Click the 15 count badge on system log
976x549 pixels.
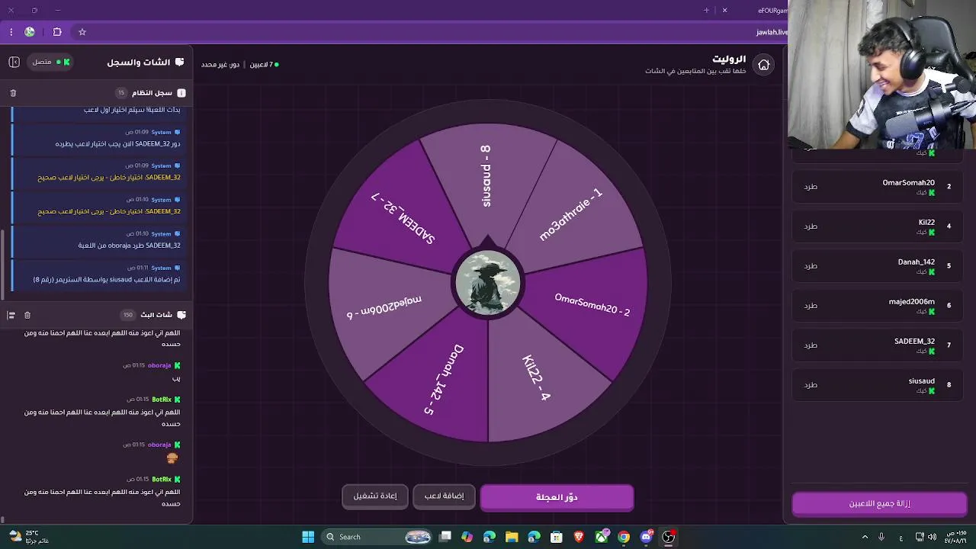click(120, 93)
